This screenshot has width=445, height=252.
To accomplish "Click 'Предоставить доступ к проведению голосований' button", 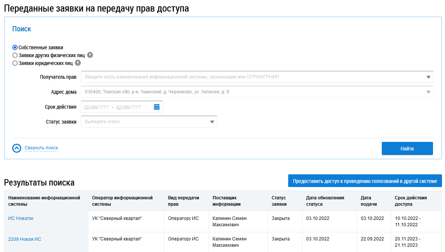I will (x=365, y=181).
